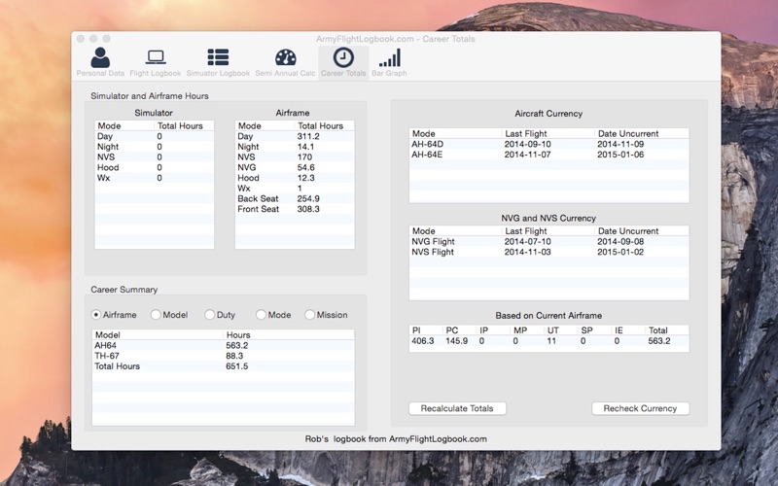The height and width of the screenshot is (486, 778).
Task: Select the AH-64E row in Aircraft Currency
Action: point(548,155)
